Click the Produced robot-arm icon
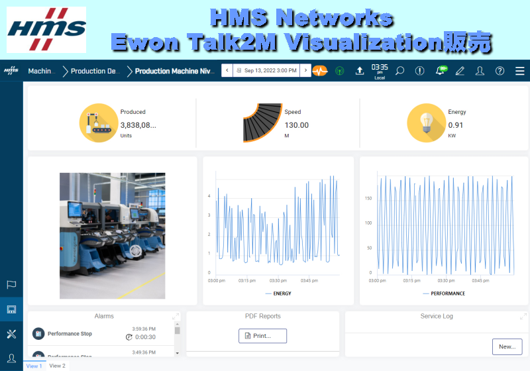 tap(99, 123)
